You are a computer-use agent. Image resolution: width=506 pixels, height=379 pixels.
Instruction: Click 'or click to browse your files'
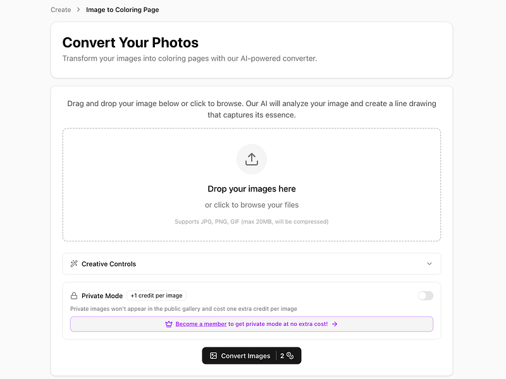coord(252,205)
